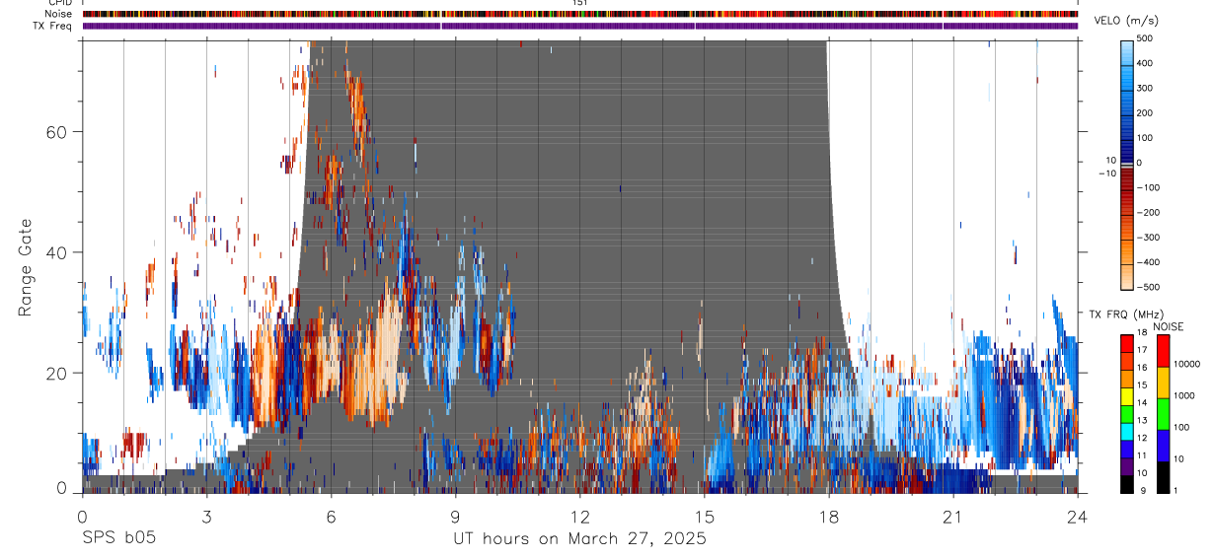Click the purple swatch in the TX FRQ legend

pos(1127,466)
